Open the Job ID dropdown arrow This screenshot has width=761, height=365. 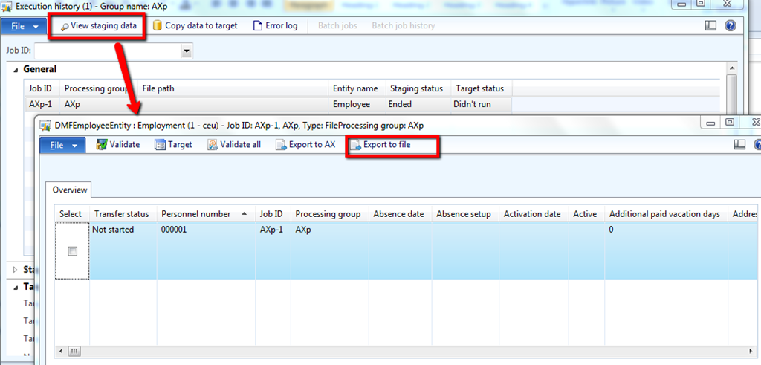[x=187, y=50]
